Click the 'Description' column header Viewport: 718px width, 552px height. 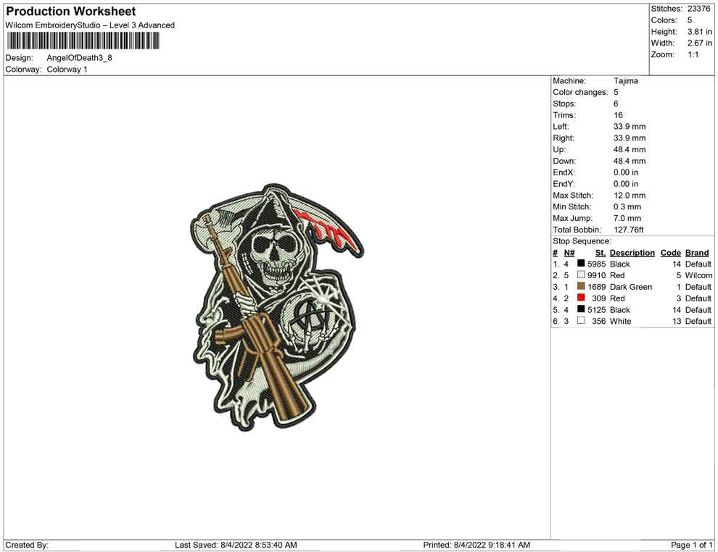(632, 253)
